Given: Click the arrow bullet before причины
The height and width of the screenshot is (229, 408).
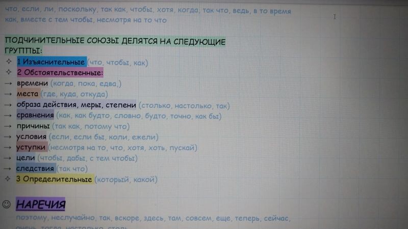Looking at the screenshot, I should tap(8, 126).
